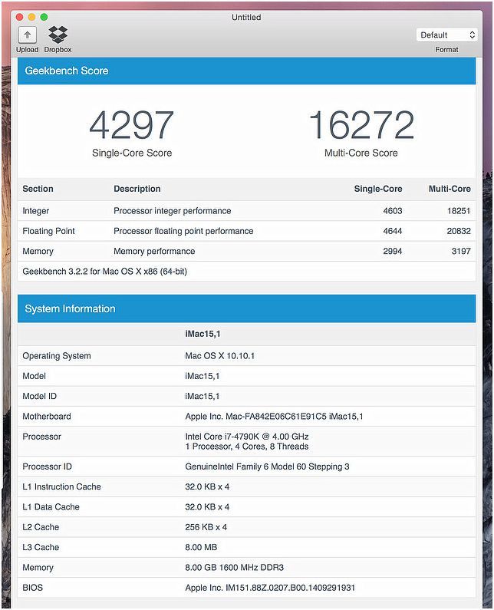Screen dimensions: 494x610
Task: Click the Motherboard label
Action: 47,417
